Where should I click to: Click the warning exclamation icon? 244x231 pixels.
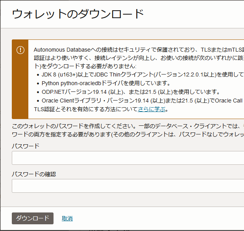click(20, 50)
